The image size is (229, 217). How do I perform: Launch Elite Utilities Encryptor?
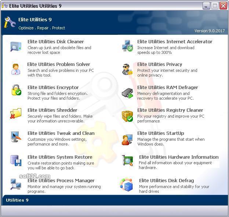(x=53, y=87)
